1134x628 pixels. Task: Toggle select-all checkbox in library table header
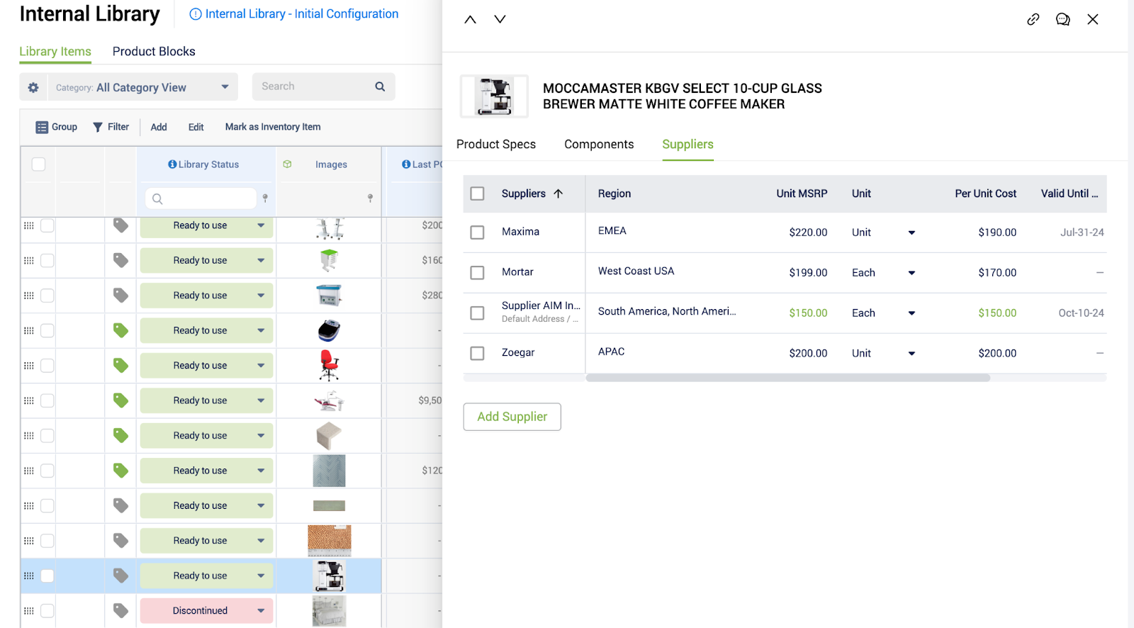(39, 164)
